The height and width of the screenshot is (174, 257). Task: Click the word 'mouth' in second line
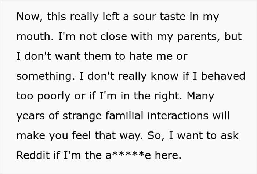coord(33,36)
